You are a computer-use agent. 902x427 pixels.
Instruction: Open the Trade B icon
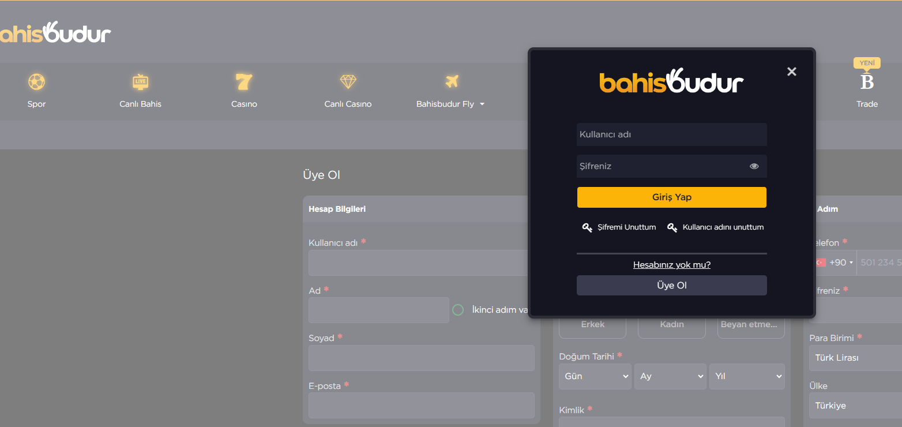pos(867,83)
